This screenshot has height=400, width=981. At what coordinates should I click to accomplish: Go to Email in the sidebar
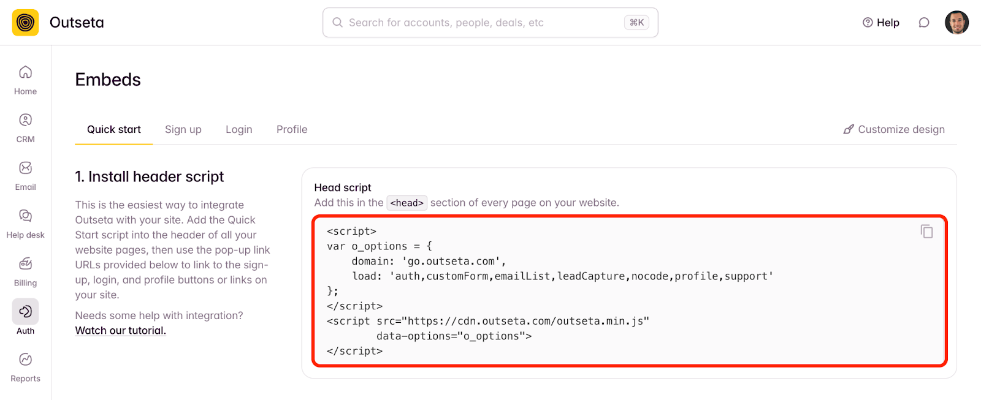[x=25, y=176]
